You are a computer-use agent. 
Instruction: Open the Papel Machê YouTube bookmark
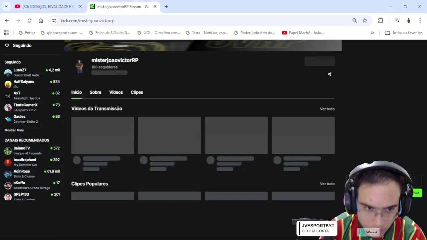tap(303, 33)
